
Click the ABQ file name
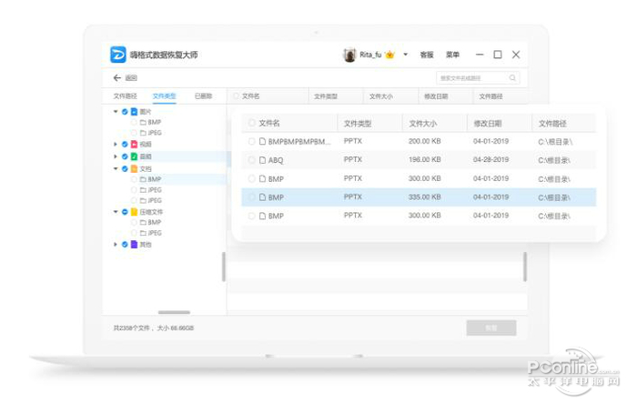[x=276, y=160]
